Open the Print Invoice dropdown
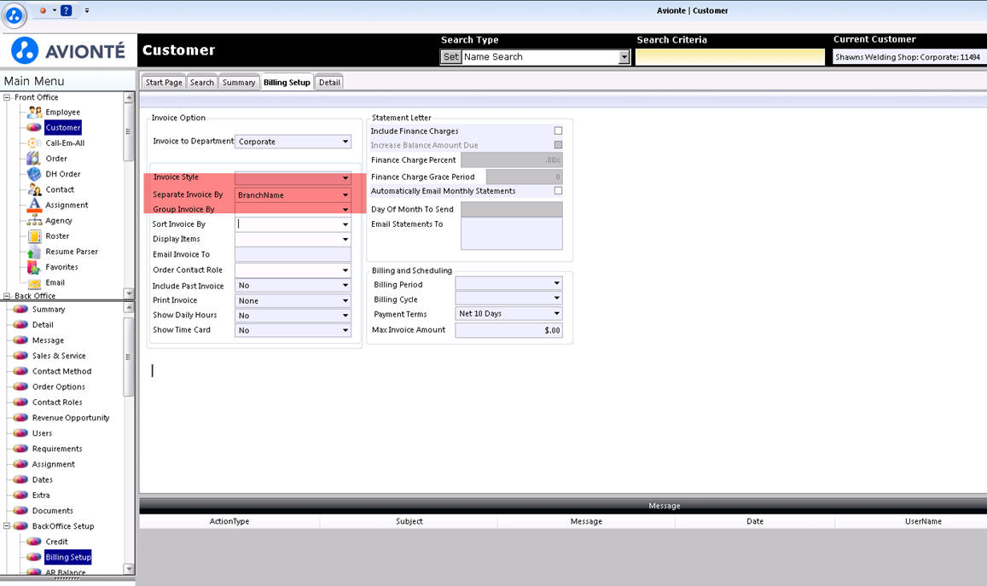Screen dimensions: 987x586 [293, 301]
